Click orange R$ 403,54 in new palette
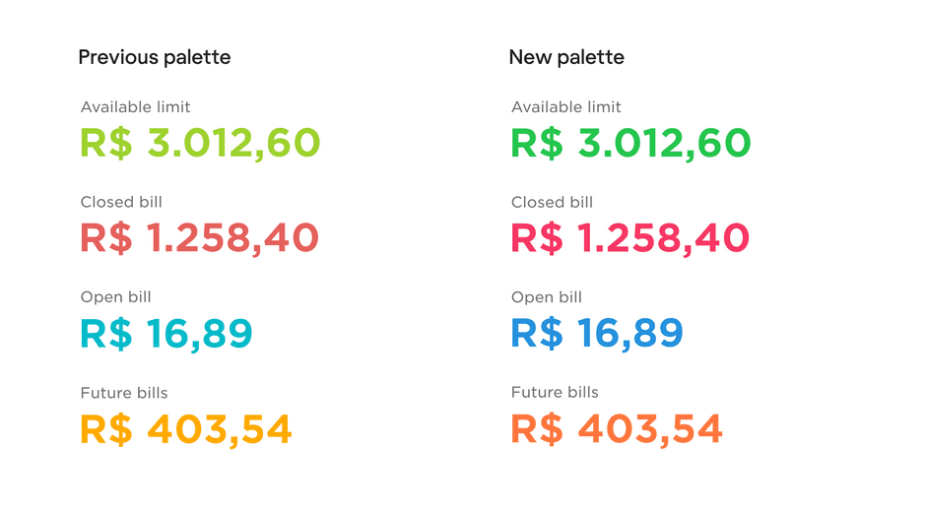 (617, 429)
